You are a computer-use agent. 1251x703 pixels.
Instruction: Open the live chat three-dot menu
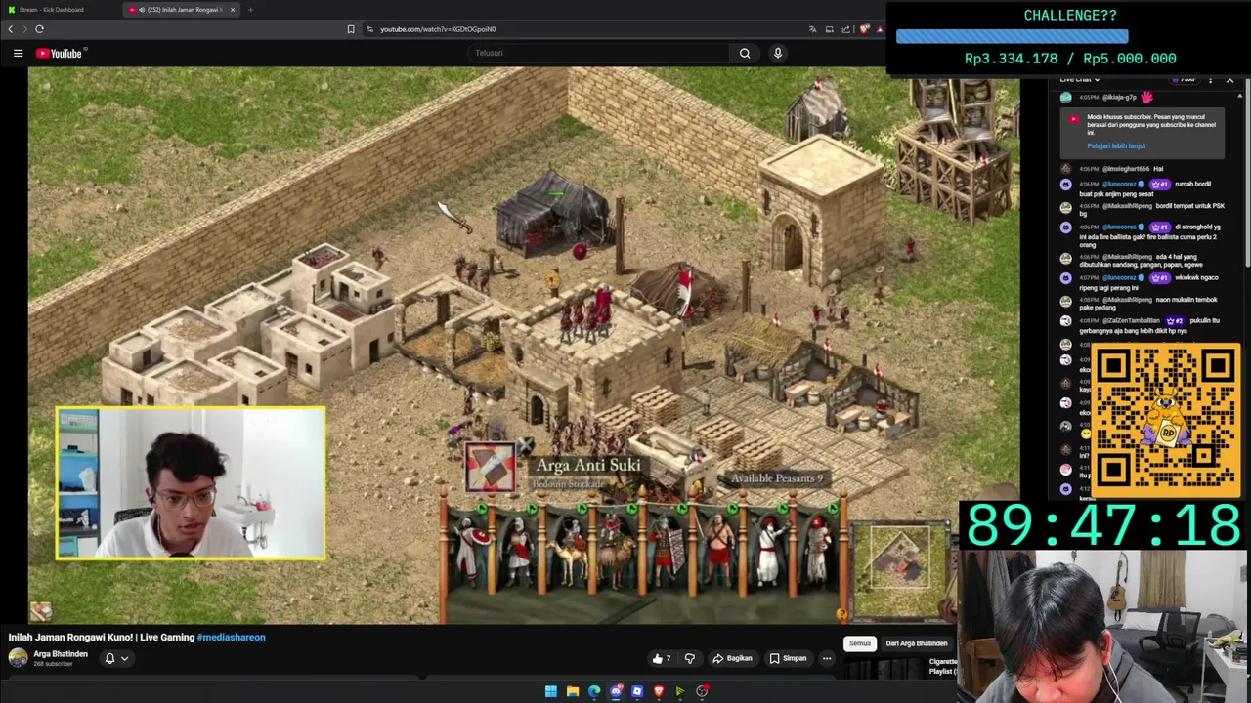1210,80
